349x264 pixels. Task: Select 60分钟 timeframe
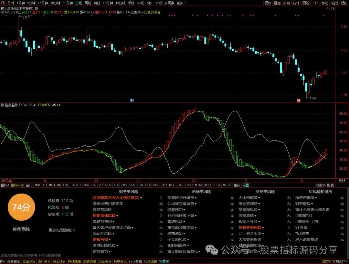click(68, 3)
